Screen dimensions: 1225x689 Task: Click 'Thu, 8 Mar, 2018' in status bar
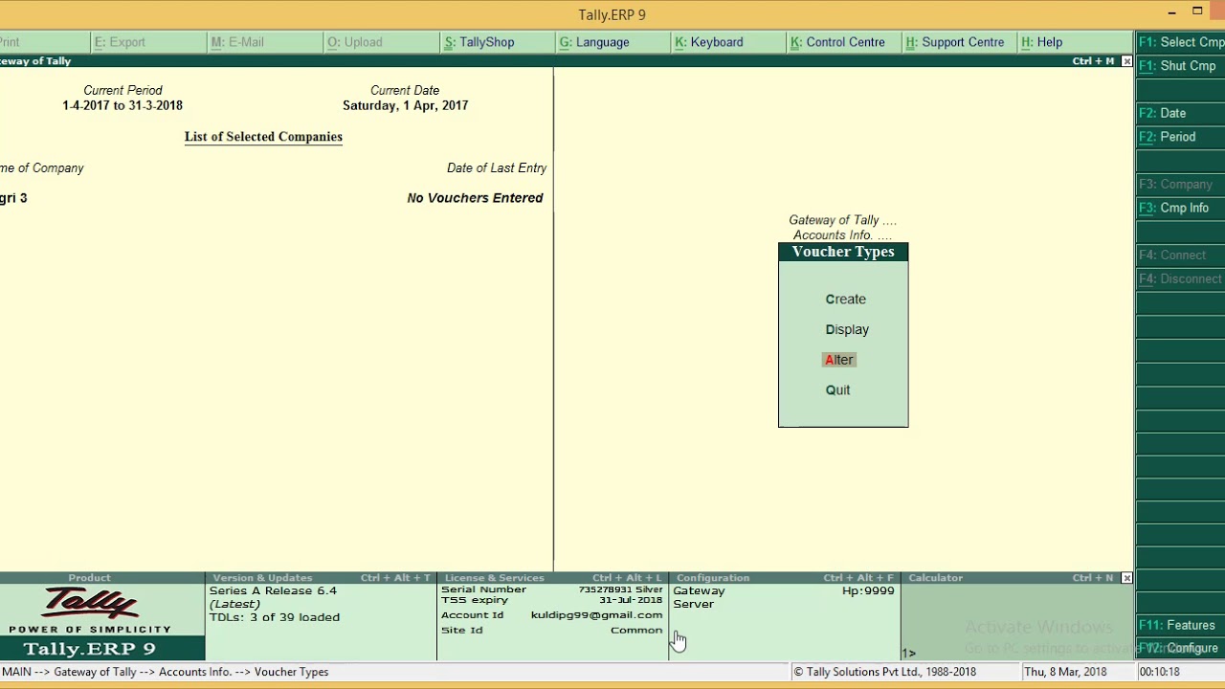point(1065,672)
